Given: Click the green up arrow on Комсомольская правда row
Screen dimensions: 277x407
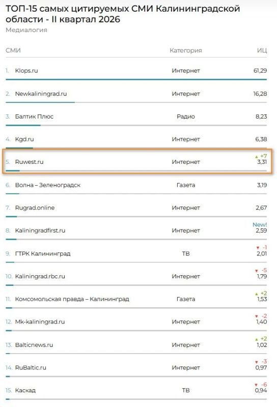Looking at the screenshot, I should (x=257, y=294).
